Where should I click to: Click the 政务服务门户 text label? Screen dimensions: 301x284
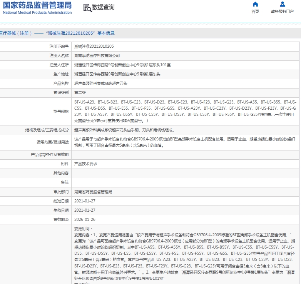(282, 12)
